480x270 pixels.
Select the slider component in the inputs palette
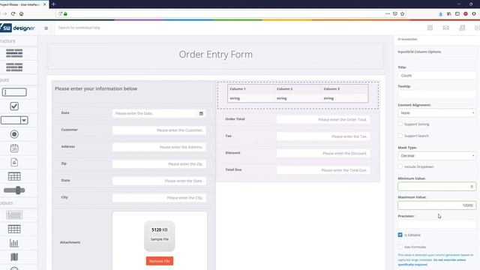[x=14, y=190]
